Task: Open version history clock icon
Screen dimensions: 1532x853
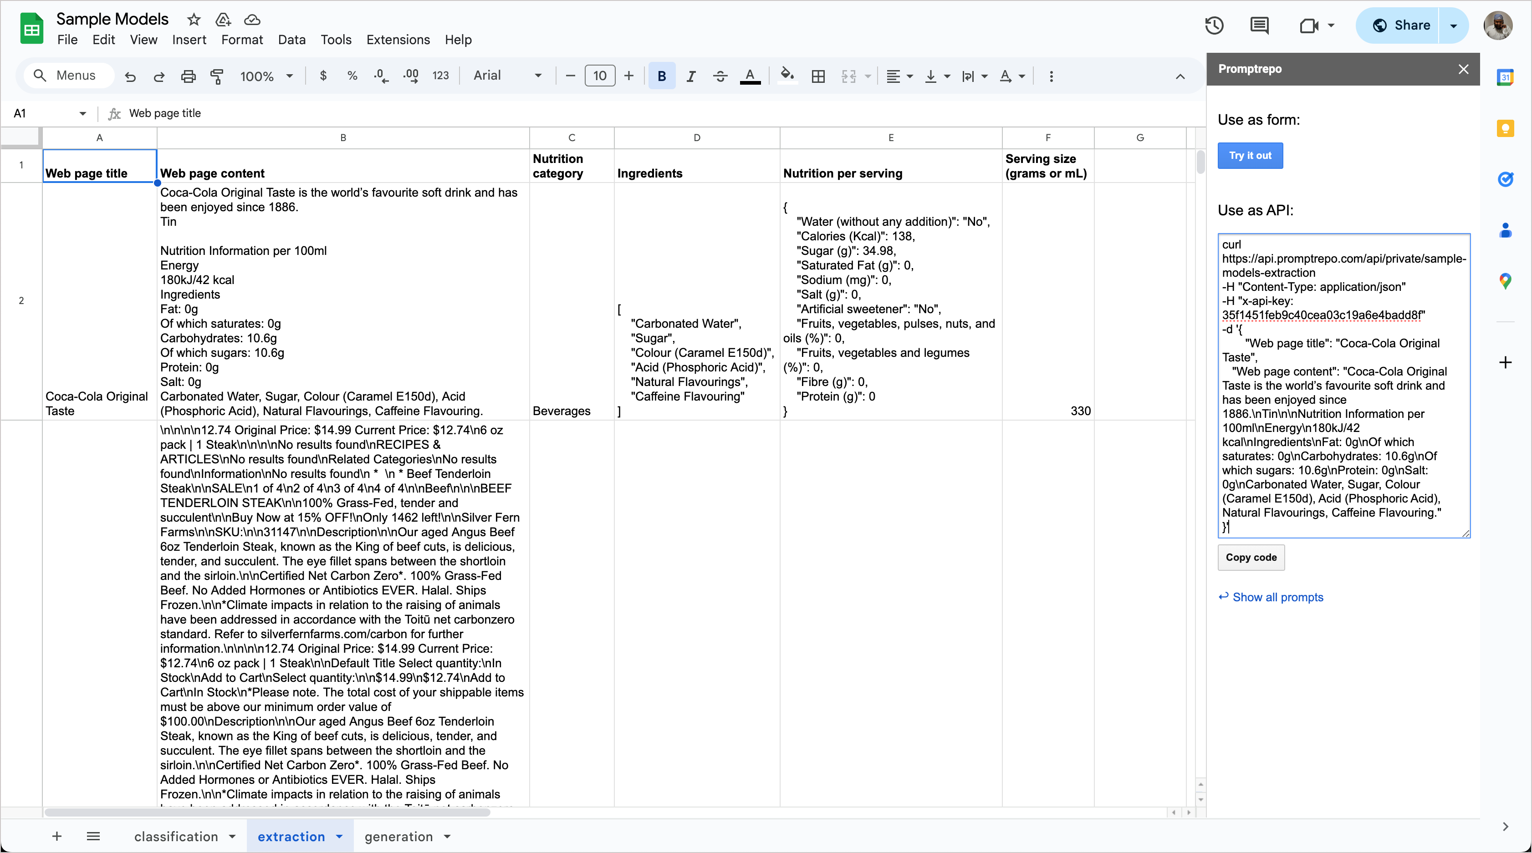Action: point(1214,25)
